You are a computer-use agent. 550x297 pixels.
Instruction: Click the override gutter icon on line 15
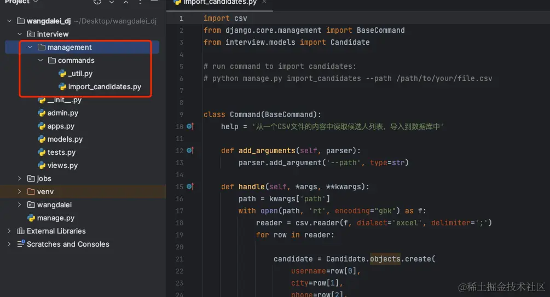pyautogui.click(x=190, y=187)
